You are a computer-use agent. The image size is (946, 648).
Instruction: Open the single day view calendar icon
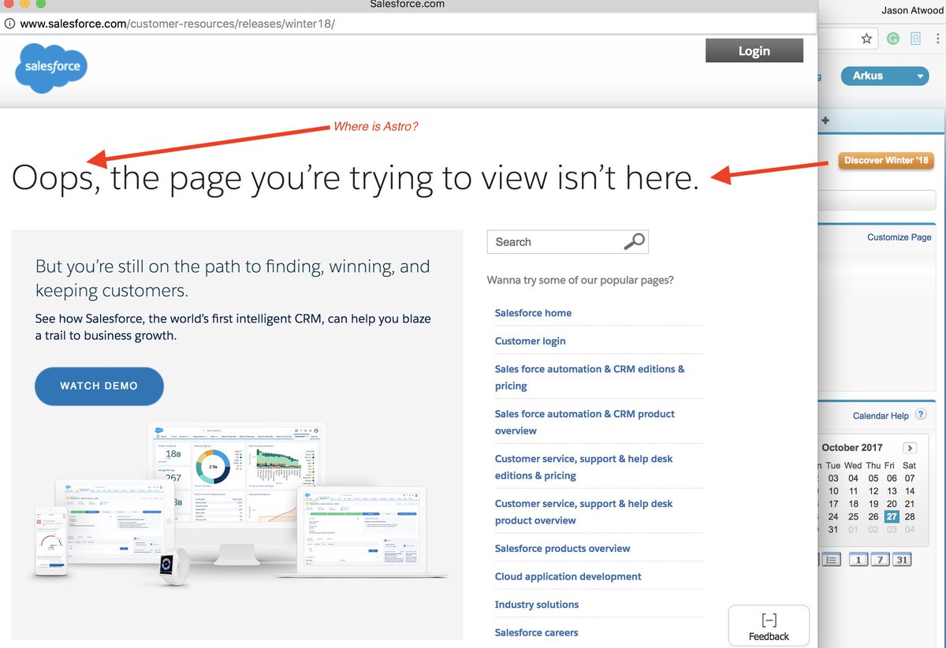click(x=858, y=560)
